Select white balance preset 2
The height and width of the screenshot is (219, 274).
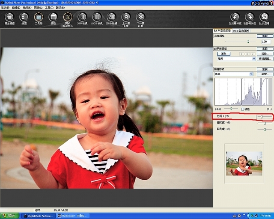(247, 54)
